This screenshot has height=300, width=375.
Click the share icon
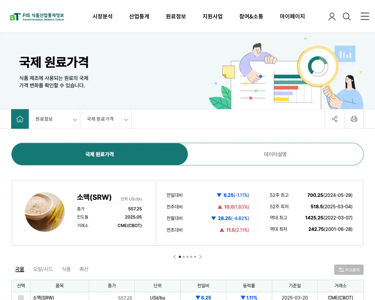[x=335, y=119]
